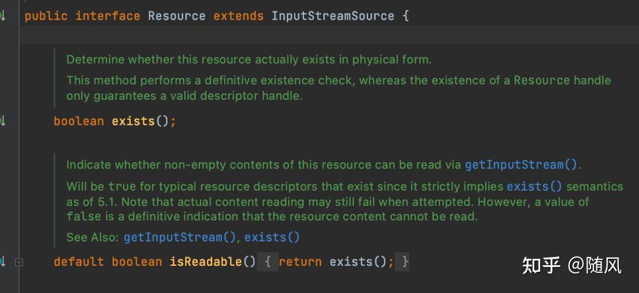Screen dimensions: 639x293
Task: Expand the folded opening brace after isReadable()
Action: pos(268,262)
